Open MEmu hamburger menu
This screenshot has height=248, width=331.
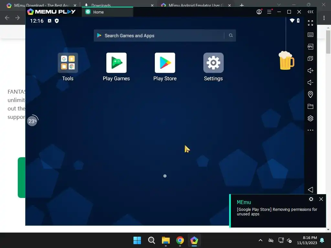click(x=269, y=12)
